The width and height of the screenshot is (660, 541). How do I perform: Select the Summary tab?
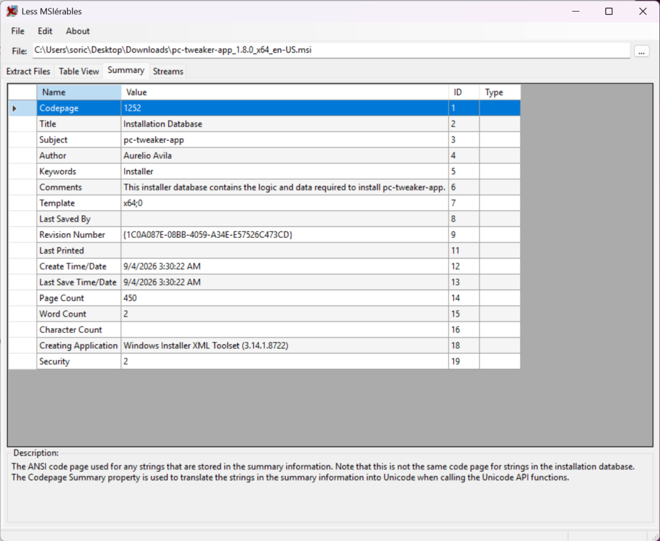[126, 70]
